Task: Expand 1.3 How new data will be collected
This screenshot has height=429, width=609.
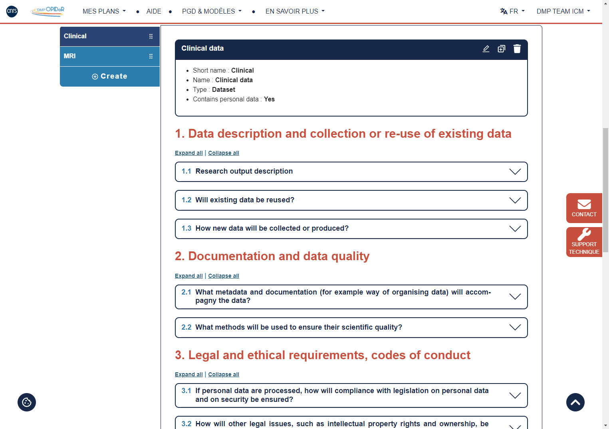Action: click(351, 229)
